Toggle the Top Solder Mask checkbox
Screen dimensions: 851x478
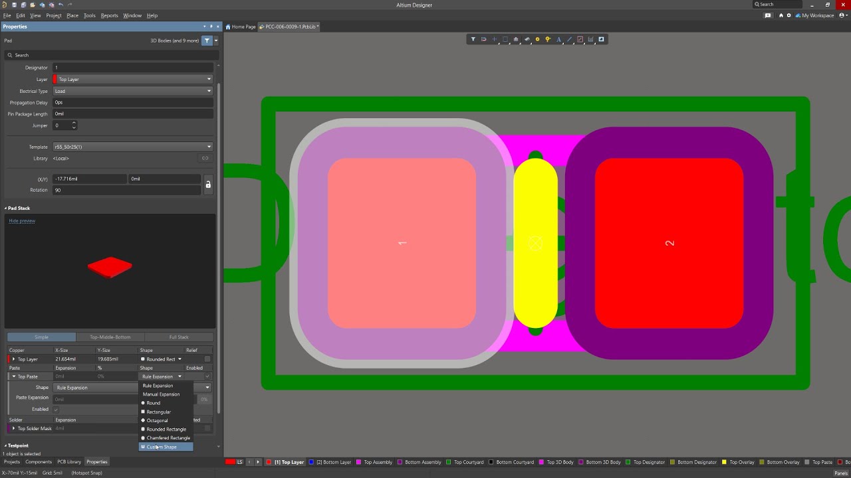pos(207,428)
